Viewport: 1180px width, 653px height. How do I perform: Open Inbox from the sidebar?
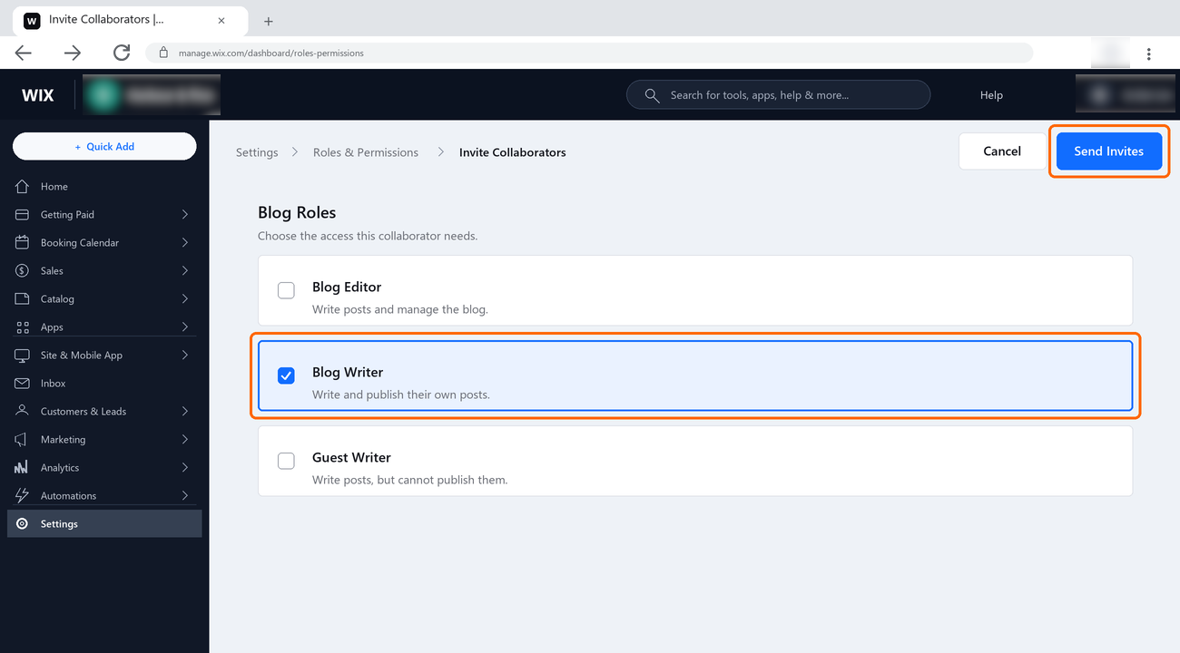[104, 384]
